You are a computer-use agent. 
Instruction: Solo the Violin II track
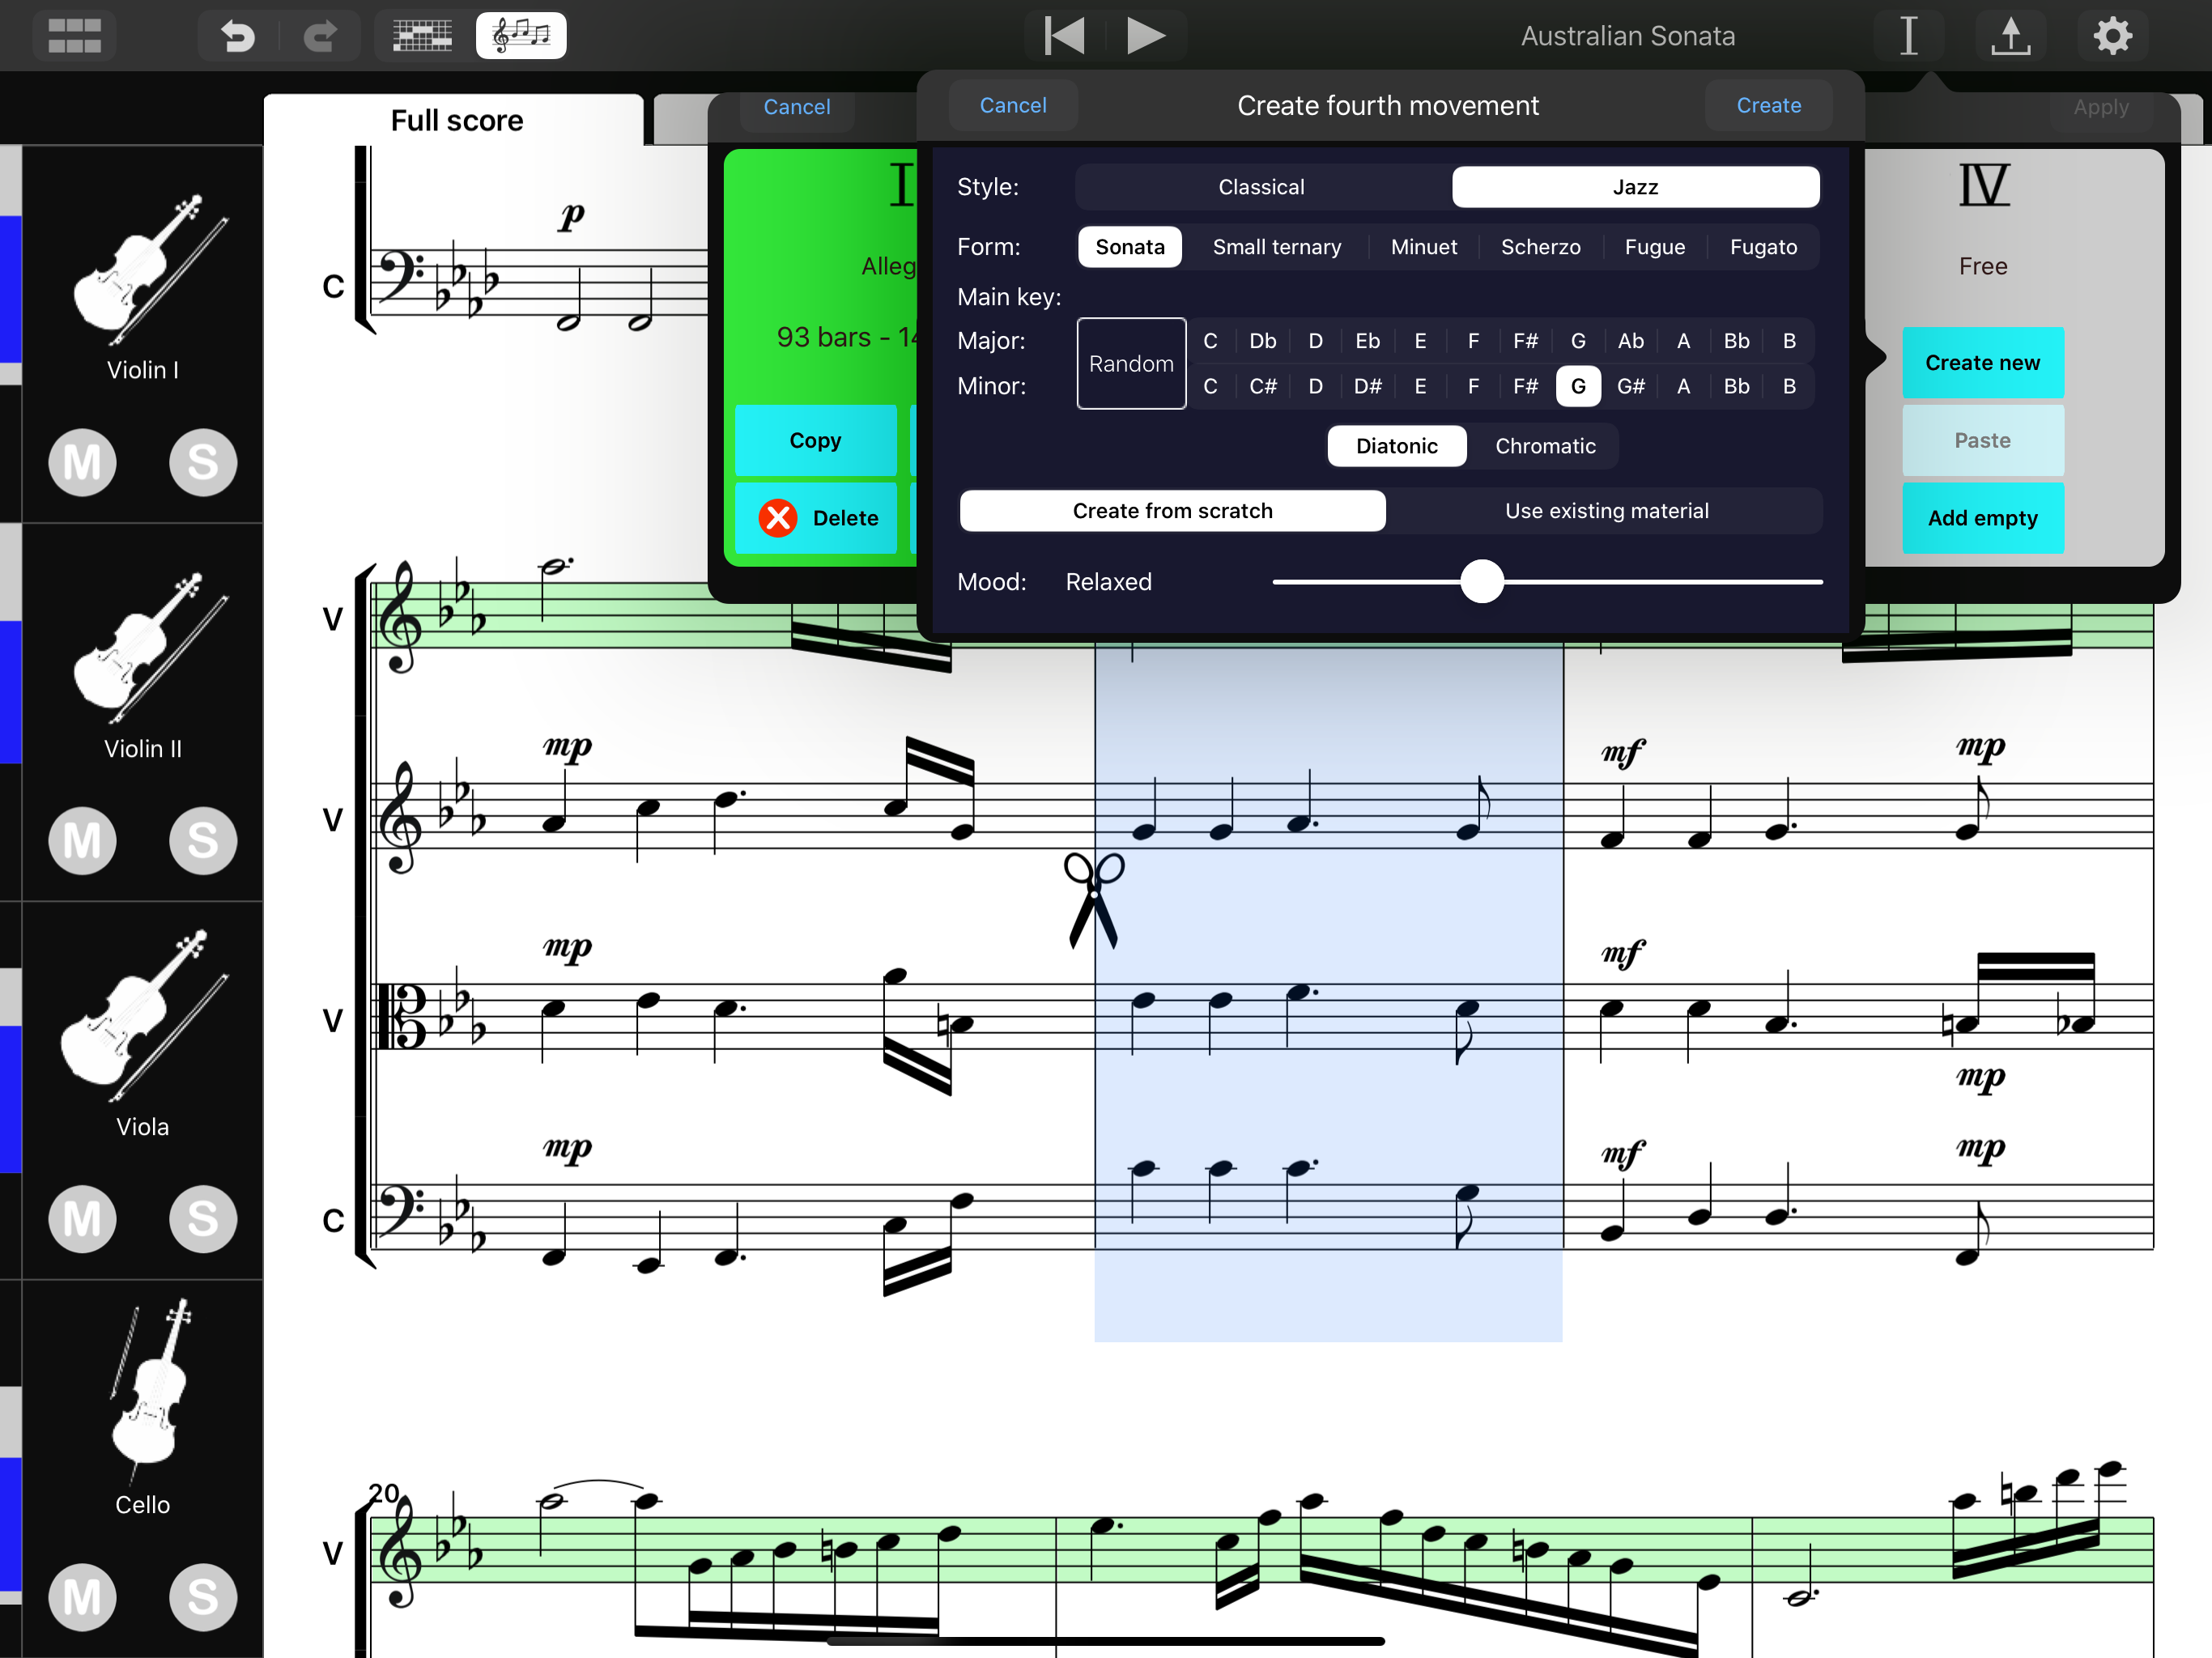203,841
